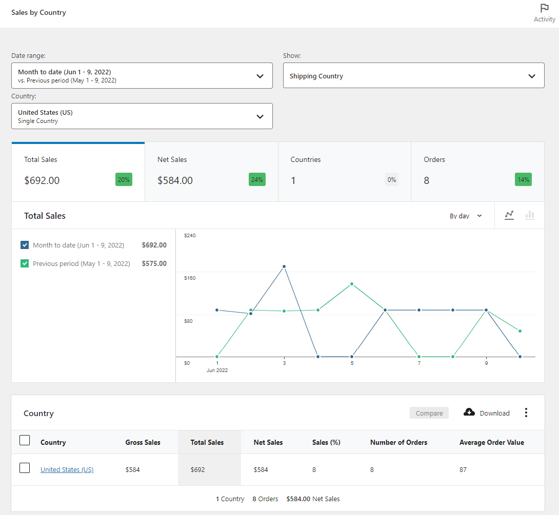Image resolution: width=559 pixels, height=515 pixels.
Task: Hide the Previous period chart series
Action: point(24,263)
